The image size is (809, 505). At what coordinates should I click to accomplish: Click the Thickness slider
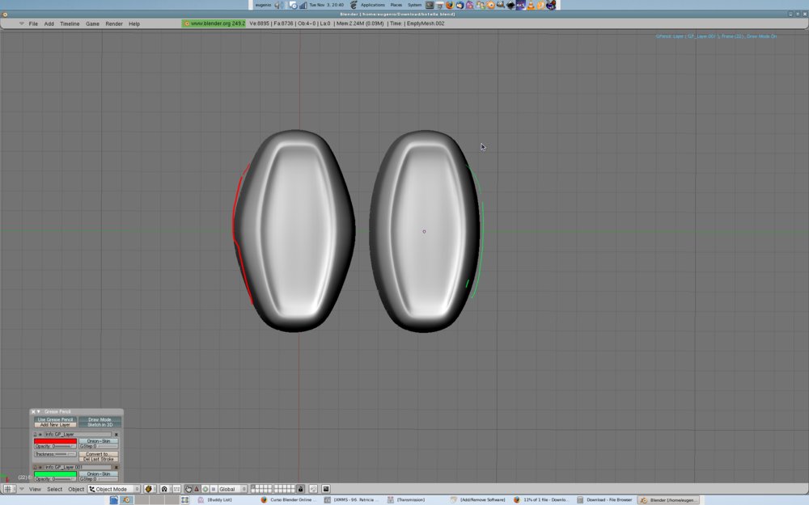point(55,454)
